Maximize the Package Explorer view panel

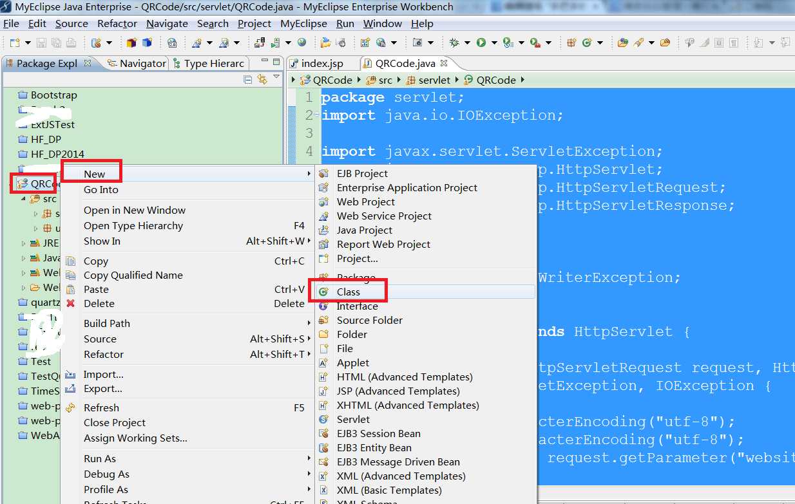point(276,62)
